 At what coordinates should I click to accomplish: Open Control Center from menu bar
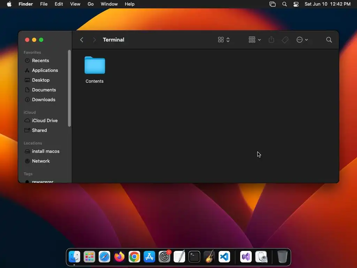296,4
